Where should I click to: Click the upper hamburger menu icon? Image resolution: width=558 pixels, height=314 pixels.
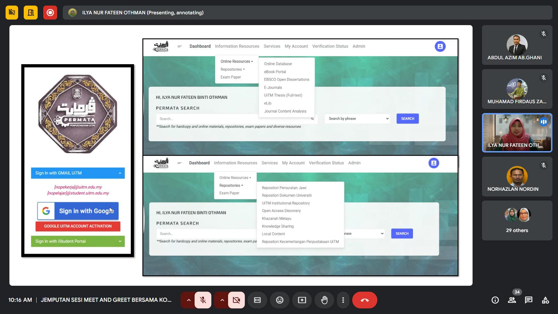point(180,46)
